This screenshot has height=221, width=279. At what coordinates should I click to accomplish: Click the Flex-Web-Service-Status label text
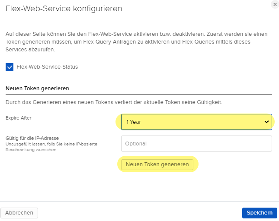47,67
